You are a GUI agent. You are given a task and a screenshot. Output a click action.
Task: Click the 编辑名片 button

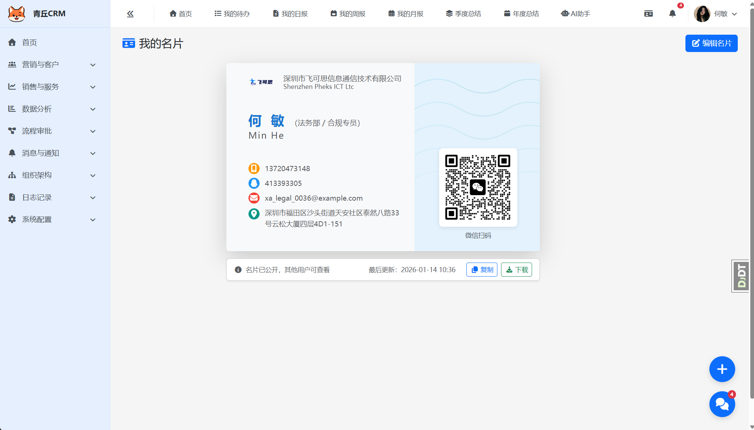[x=711, y=43]
